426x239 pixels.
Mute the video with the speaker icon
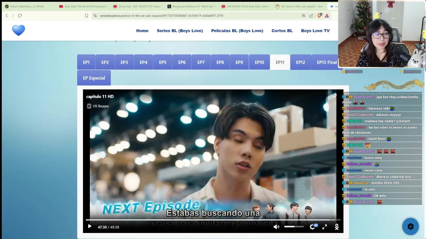click(x=276, y=227)
